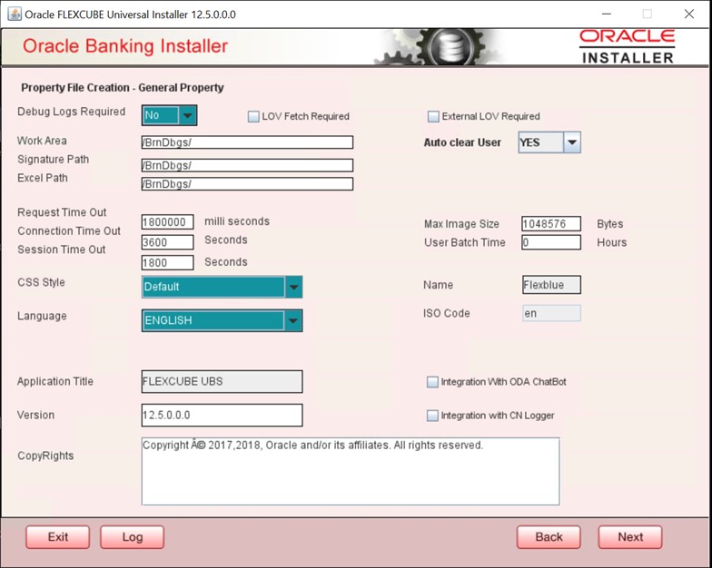The width and height of the screenshot is (712, 568).
Task: Open the Language ENGLISH dropdown
Action: point(222,321)
